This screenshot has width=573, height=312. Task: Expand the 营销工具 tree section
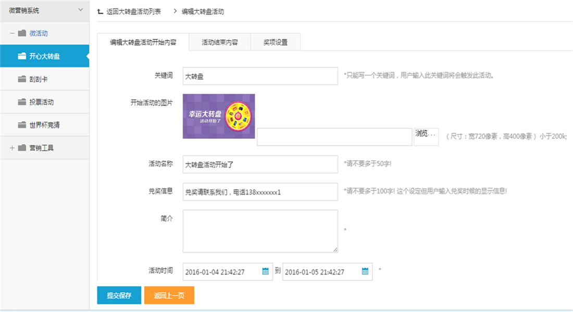[12, 148]
